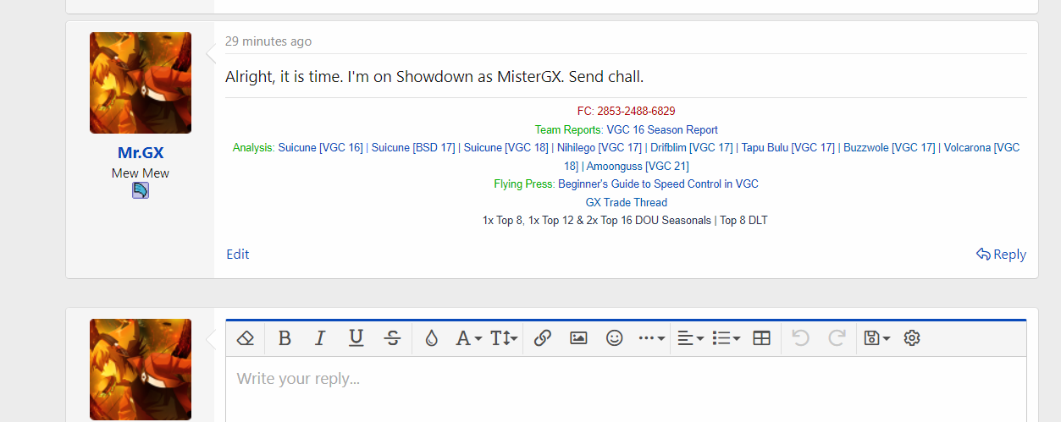This screenshot has width=1061, height=422.
Task: Open the Drifblim [VGC 17] analysis link
Action: 692,148
